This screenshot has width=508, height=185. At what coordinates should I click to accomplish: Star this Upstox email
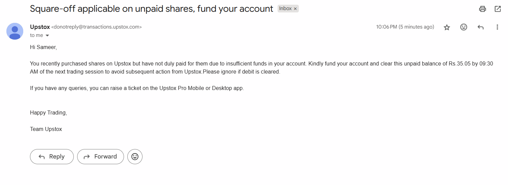coord(447,27)
